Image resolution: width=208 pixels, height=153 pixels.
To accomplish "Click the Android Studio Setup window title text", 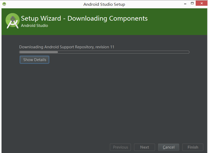I will (104, 4).
